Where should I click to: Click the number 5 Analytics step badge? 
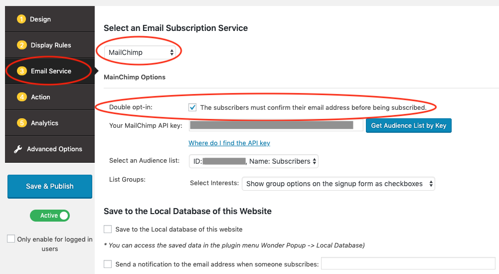[x=21, y=123]
